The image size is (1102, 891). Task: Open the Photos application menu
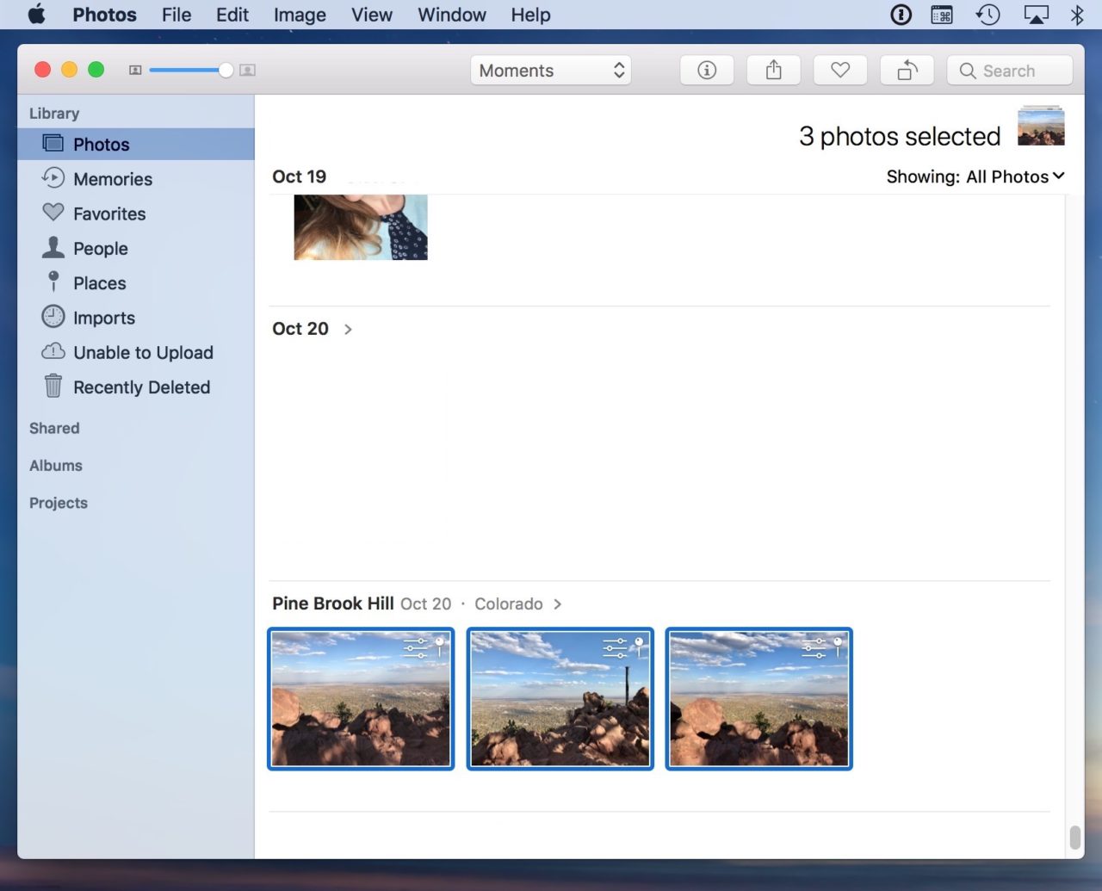coord(104,15)
